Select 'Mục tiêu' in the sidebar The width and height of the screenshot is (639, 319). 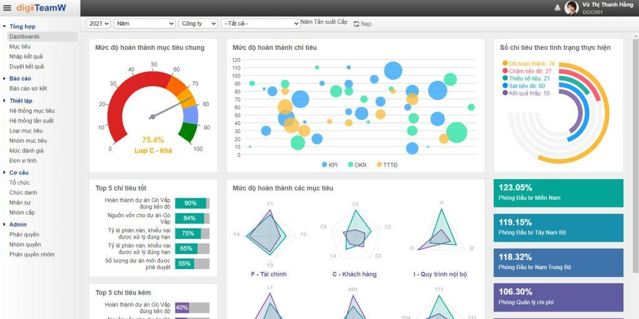coord(20,47)
